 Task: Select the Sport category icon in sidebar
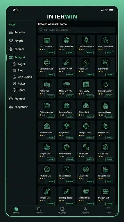pyautogui.click(x=15, y=90)
